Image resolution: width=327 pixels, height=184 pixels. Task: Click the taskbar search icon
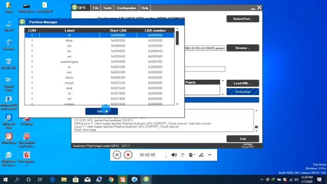(x=17, y=179)
